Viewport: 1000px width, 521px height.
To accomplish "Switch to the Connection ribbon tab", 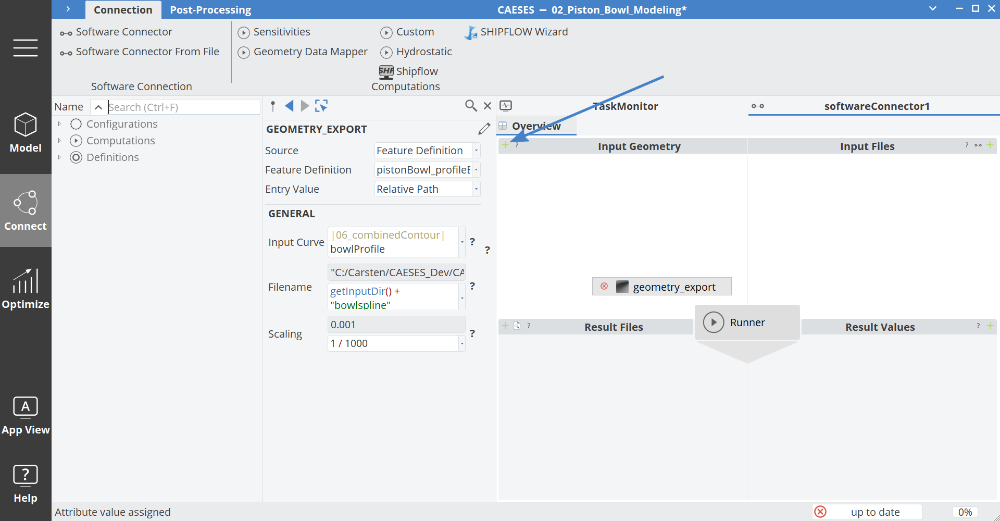I will (123, 10).
